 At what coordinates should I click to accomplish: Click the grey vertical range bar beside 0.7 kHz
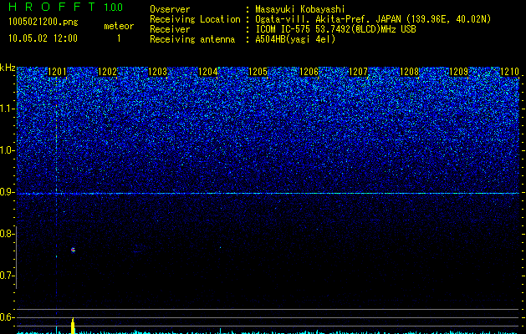coord(16,257)
